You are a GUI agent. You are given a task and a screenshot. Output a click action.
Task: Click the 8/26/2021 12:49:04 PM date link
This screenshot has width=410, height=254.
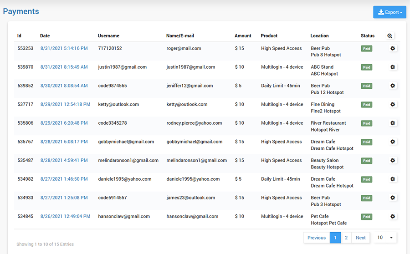65,216
